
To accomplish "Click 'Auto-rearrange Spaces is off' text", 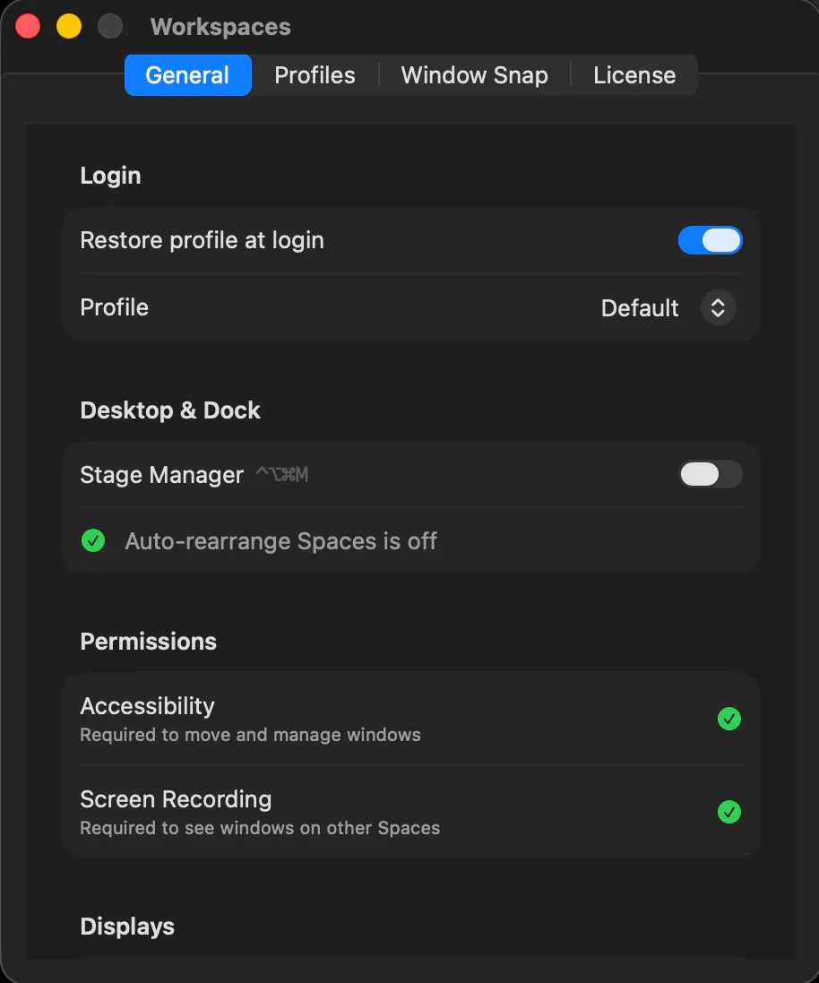I will [281, 541].
